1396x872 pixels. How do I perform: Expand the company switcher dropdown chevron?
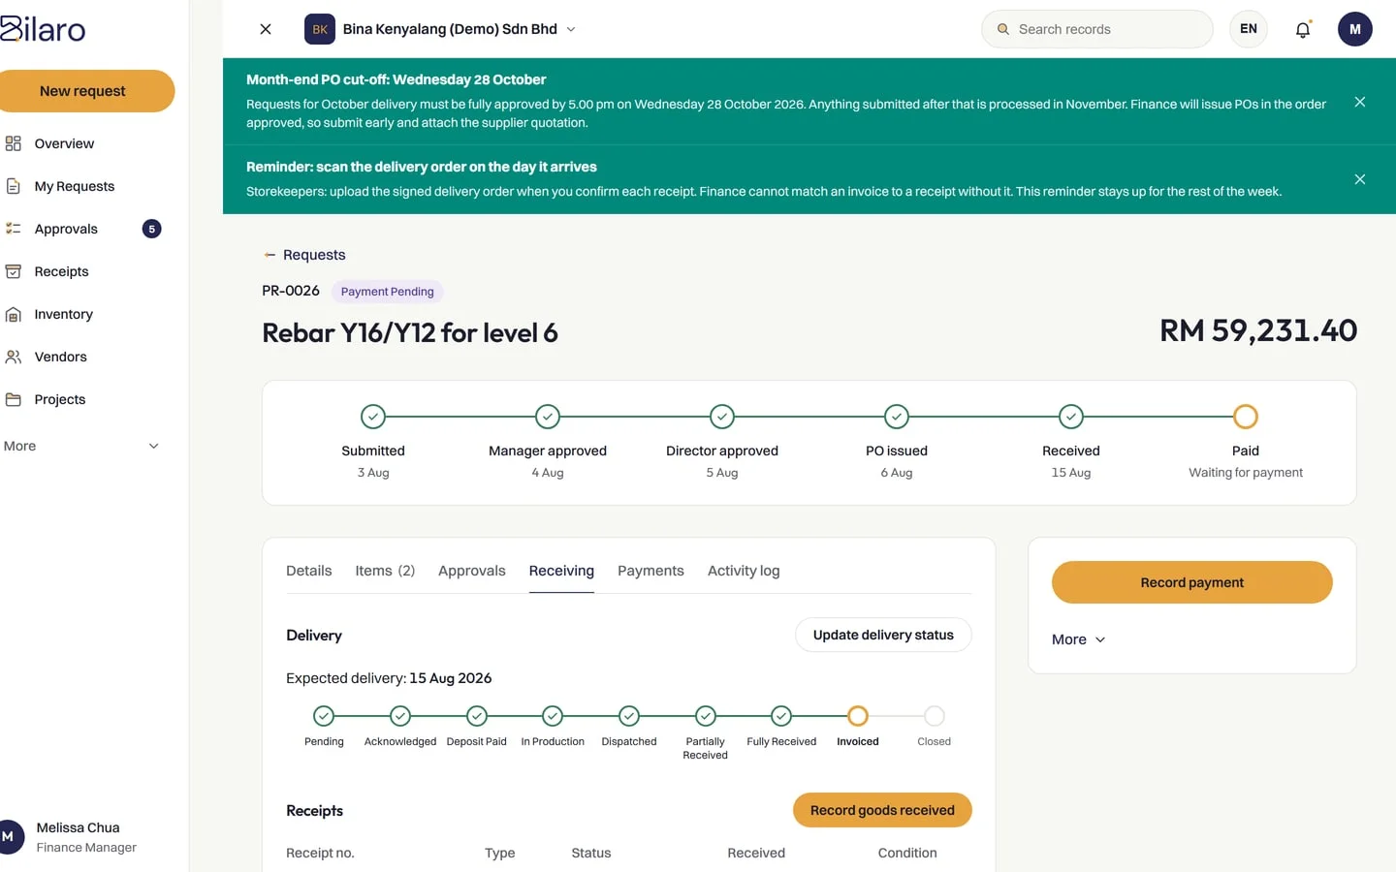(571, 29)
